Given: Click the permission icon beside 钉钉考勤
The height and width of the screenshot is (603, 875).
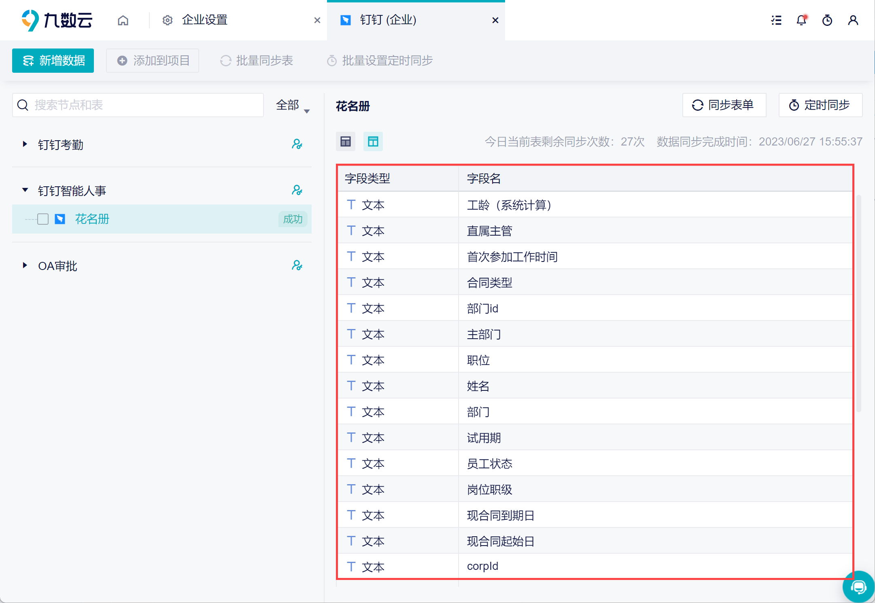Looking at the screenshot, I should 297,144.
